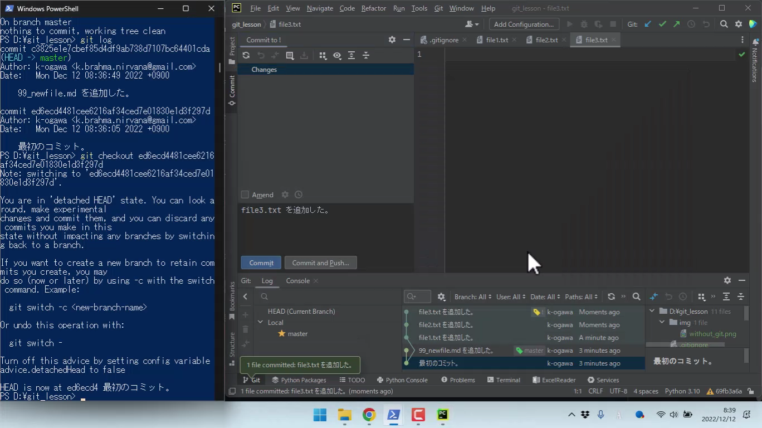Click the Commit and Push button

[x=320, y=263]
